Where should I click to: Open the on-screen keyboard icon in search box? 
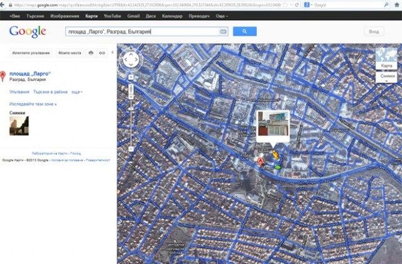pyautogui.click(x=223, y=31)
